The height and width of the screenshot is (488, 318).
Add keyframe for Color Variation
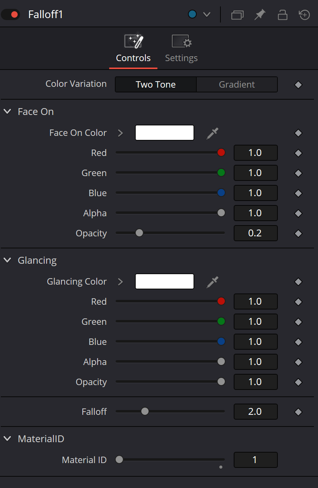coord(298,85)
